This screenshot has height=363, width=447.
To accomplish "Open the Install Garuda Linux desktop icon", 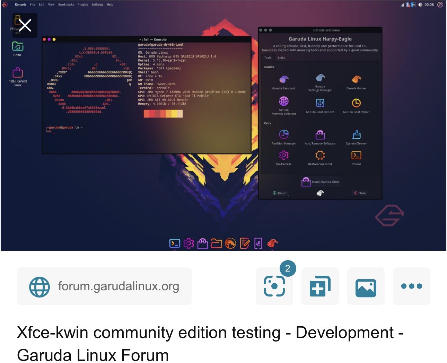I will click(x=18, y=77).
